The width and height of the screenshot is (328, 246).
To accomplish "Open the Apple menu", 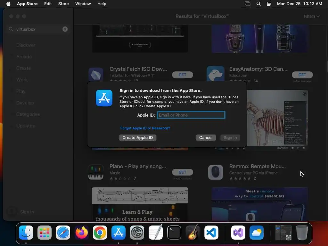I will (x=8, y=4).
